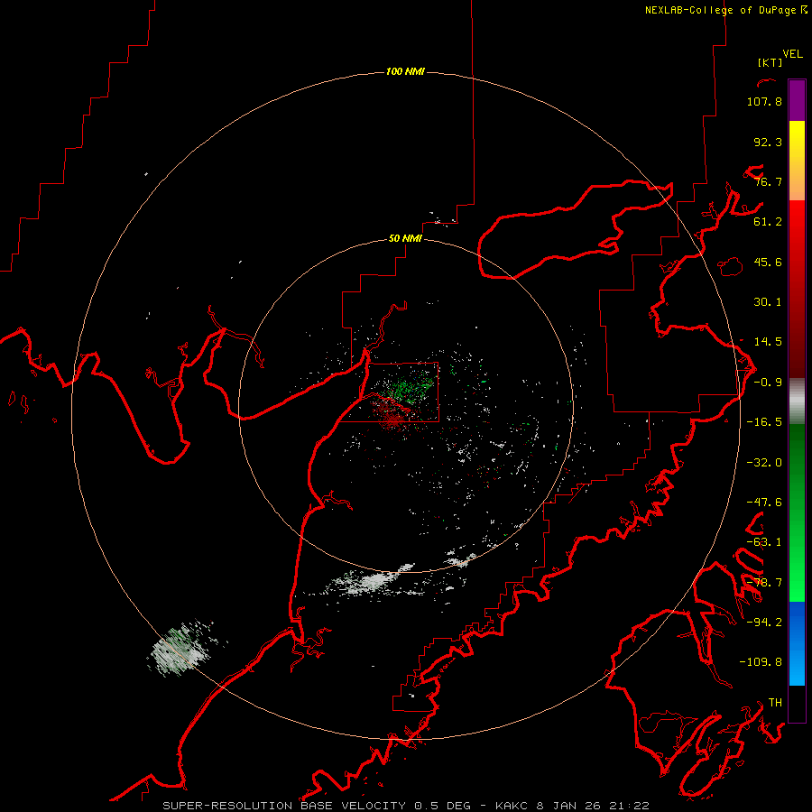Click the 8 JAN 26 21:22 timestamp
This screenshot has width=812, height=812.
[593, 806]
